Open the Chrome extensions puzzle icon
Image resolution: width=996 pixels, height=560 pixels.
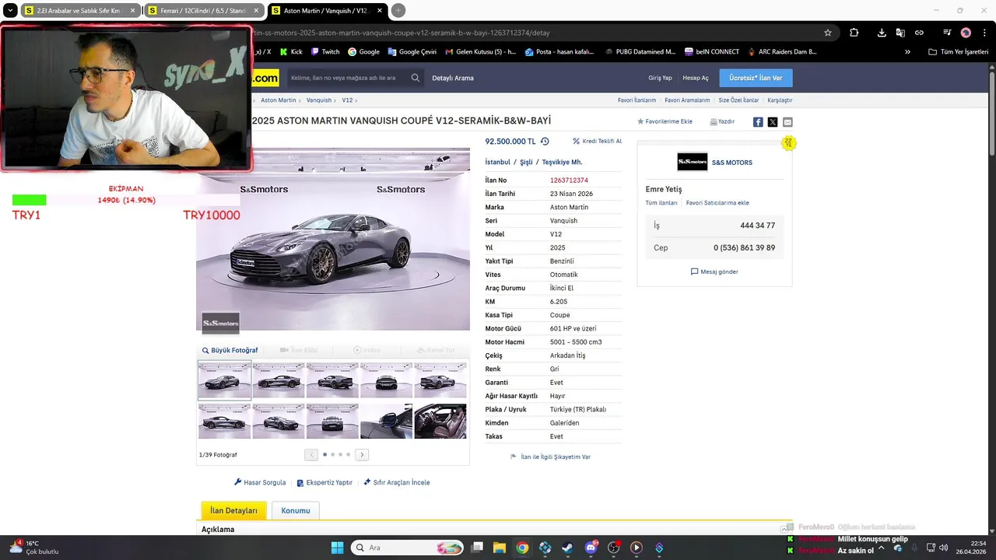(x=854, y=33)
